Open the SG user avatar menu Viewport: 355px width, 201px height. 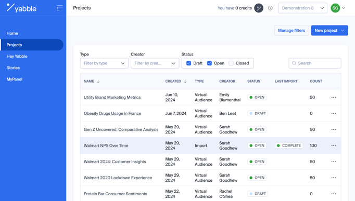coord(335,8)
